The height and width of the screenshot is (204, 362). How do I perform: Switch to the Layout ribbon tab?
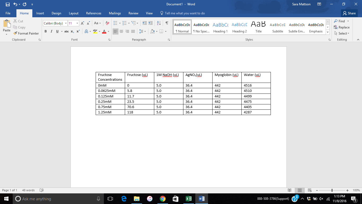(73, 13)
